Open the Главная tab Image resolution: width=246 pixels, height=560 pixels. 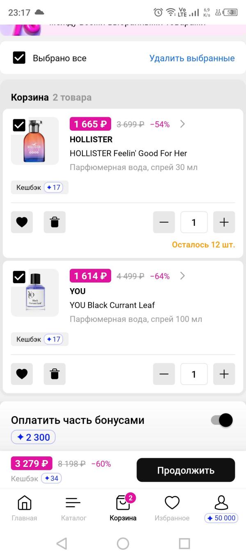tap(24, 508)
